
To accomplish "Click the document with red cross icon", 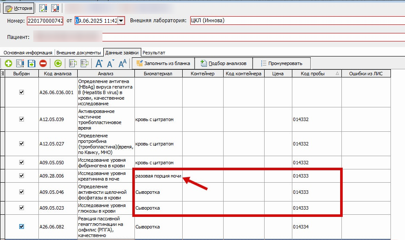I will (55, 8).
